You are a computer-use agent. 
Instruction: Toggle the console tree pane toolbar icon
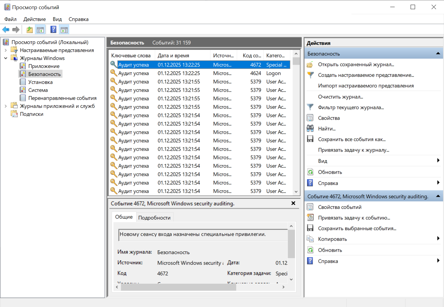[40, 30]
